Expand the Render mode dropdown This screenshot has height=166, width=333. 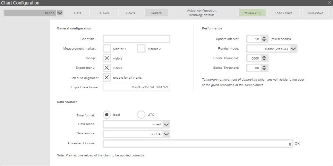293,49
